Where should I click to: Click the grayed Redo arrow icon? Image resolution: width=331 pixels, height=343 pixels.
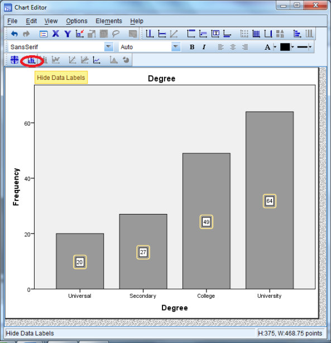pos(26,34)
